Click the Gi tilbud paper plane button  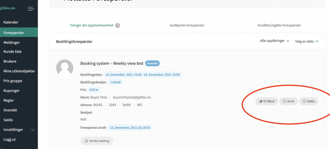click(266, 101)
